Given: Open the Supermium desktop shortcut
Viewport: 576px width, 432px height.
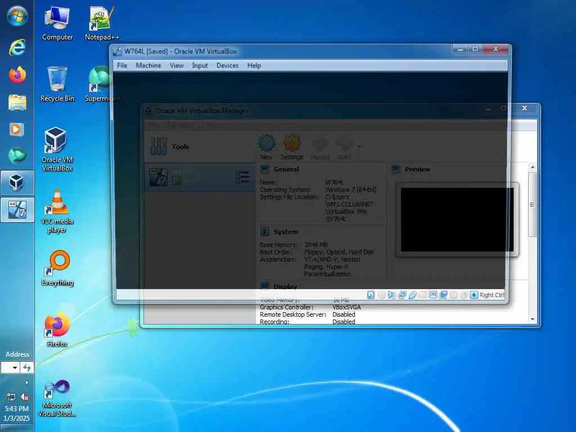Looking at the screenshot, I should coord(102,84).
